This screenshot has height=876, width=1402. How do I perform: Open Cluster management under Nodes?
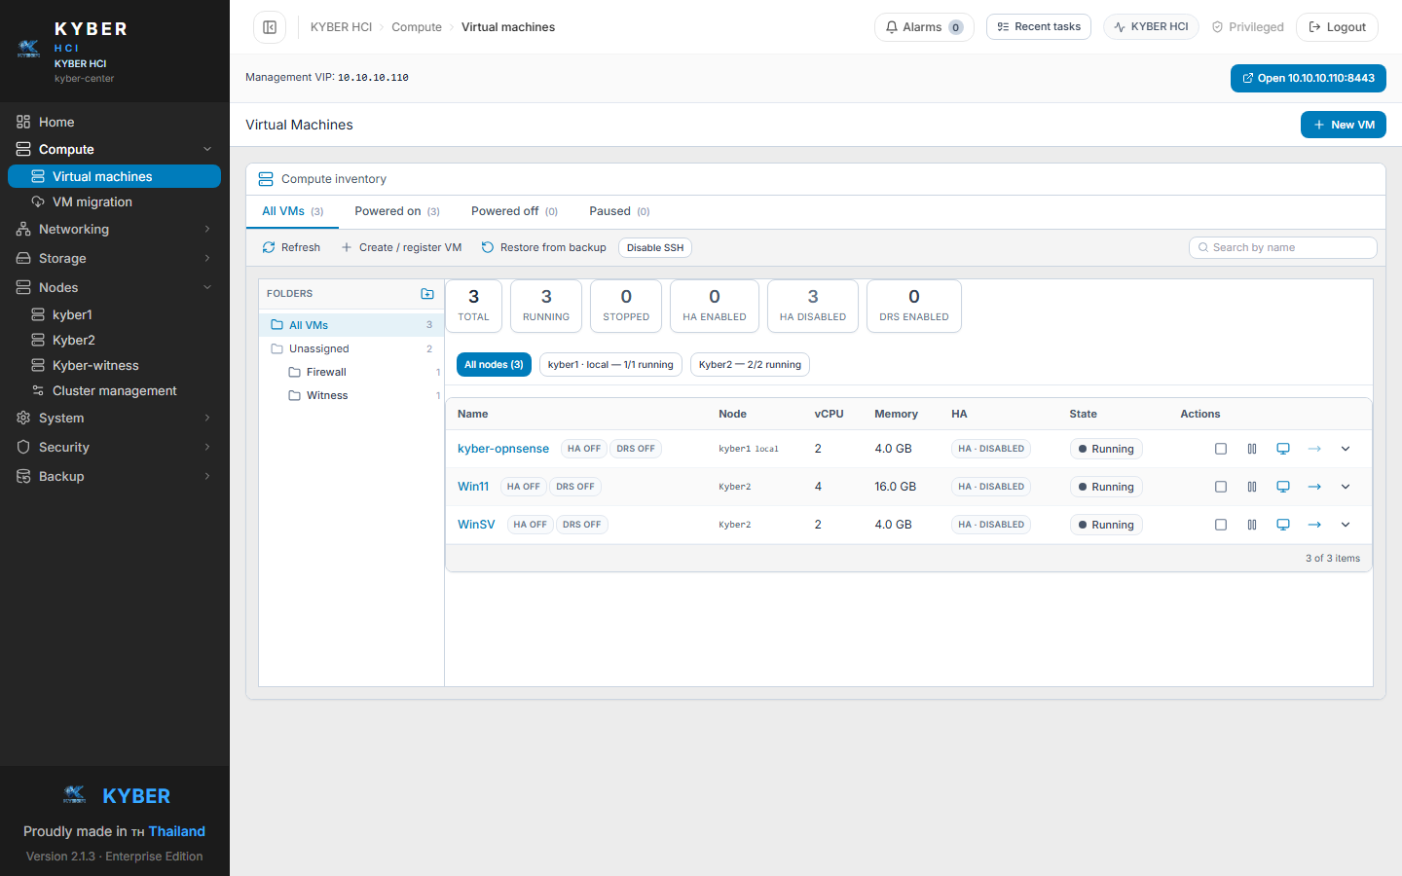(x=115, y=390)
